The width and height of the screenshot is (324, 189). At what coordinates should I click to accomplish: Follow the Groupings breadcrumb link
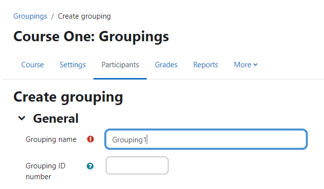click(30, 16)
